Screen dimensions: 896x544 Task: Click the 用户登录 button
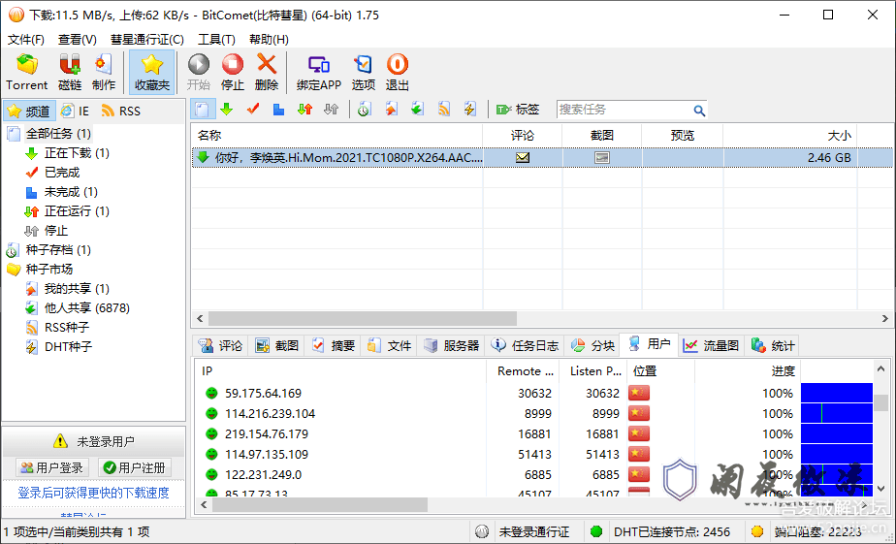[x=51, y=467]
